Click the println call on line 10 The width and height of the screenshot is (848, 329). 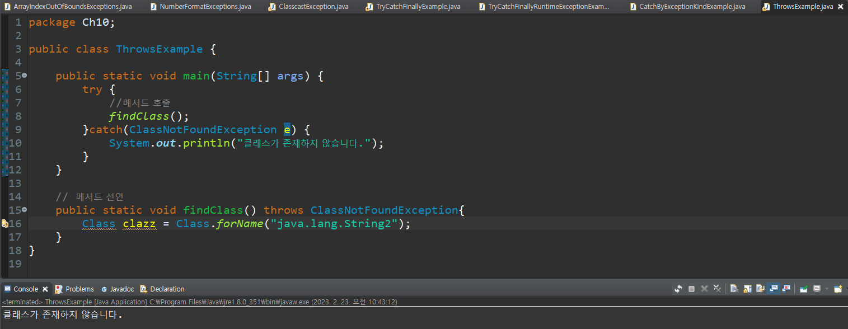pyautogui.click(x=207, y=143)
